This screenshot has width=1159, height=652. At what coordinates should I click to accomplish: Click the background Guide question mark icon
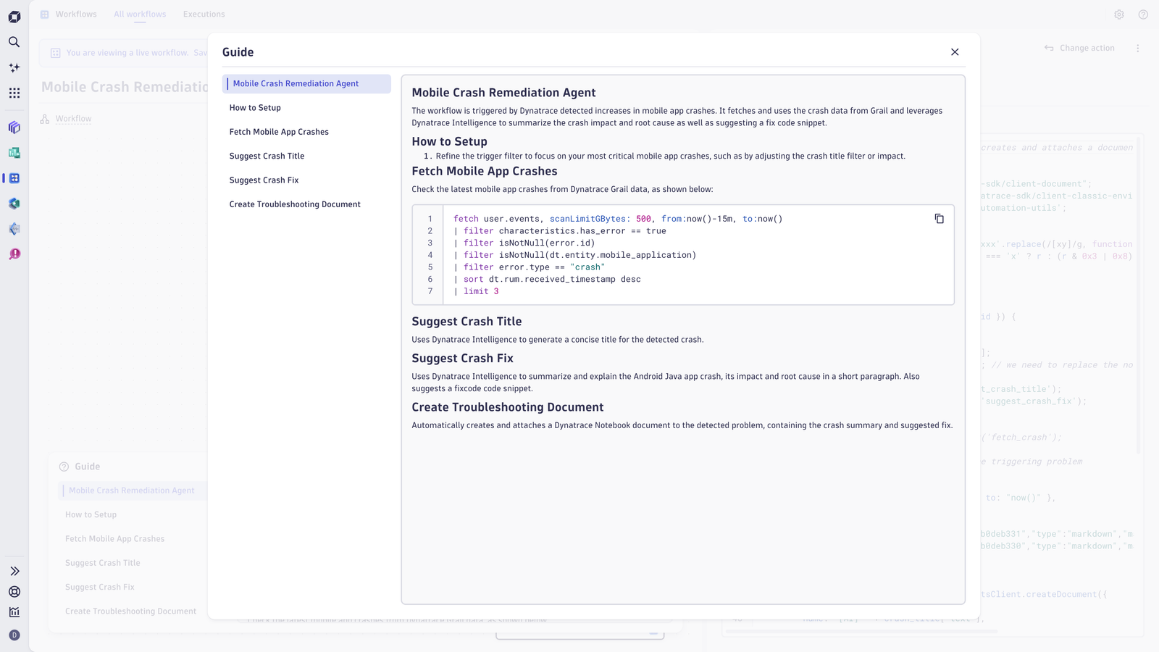point(64,467)
